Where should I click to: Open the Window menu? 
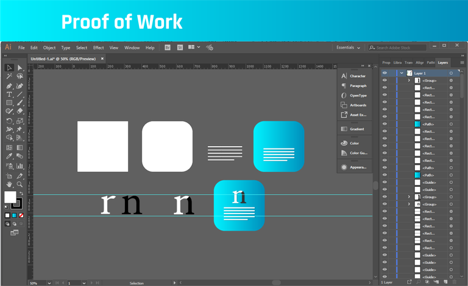132,47
